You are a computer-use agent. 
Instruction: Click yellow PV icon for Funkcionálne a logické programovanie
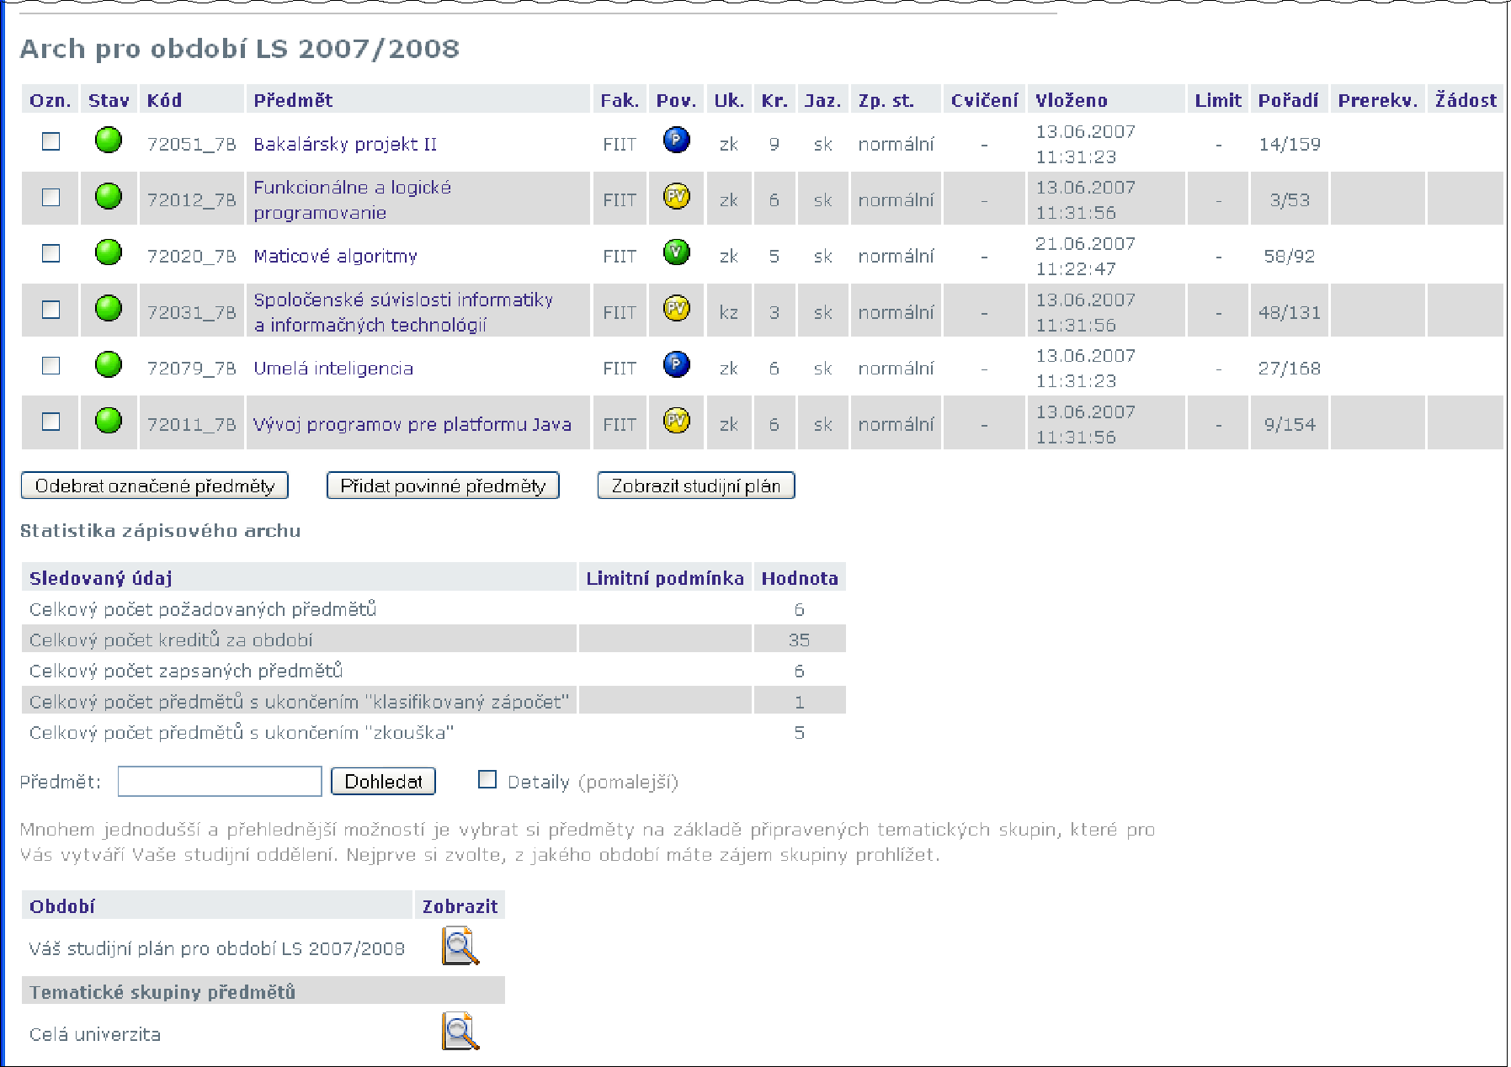coord(677,196)
